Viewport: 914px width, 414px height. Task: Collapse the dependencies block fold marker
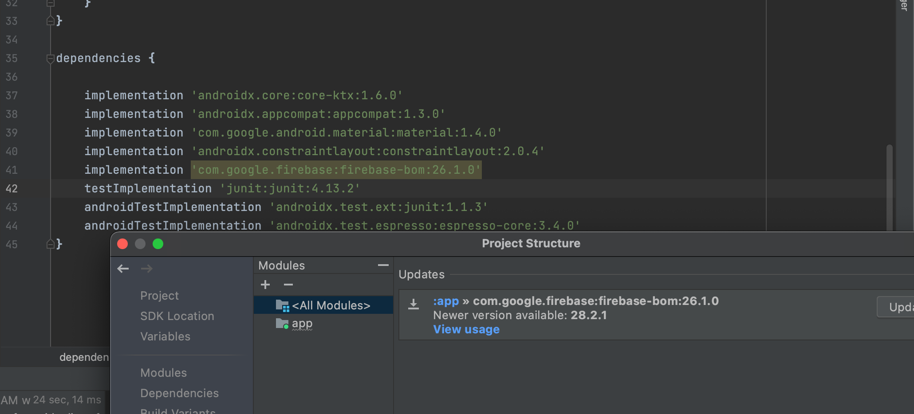coord(51,59)
